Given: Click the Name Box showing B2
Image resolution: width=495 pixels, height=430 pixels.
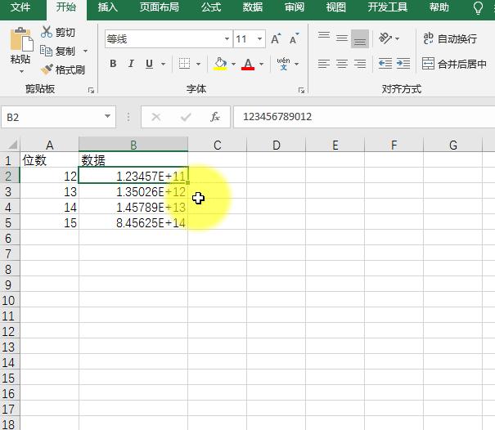Looking at the screenshot, I should click(52, 117).
